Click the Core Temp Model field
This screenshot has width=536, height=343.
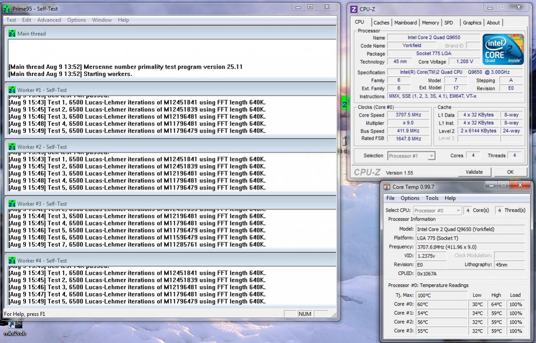(x=471, y=229)
